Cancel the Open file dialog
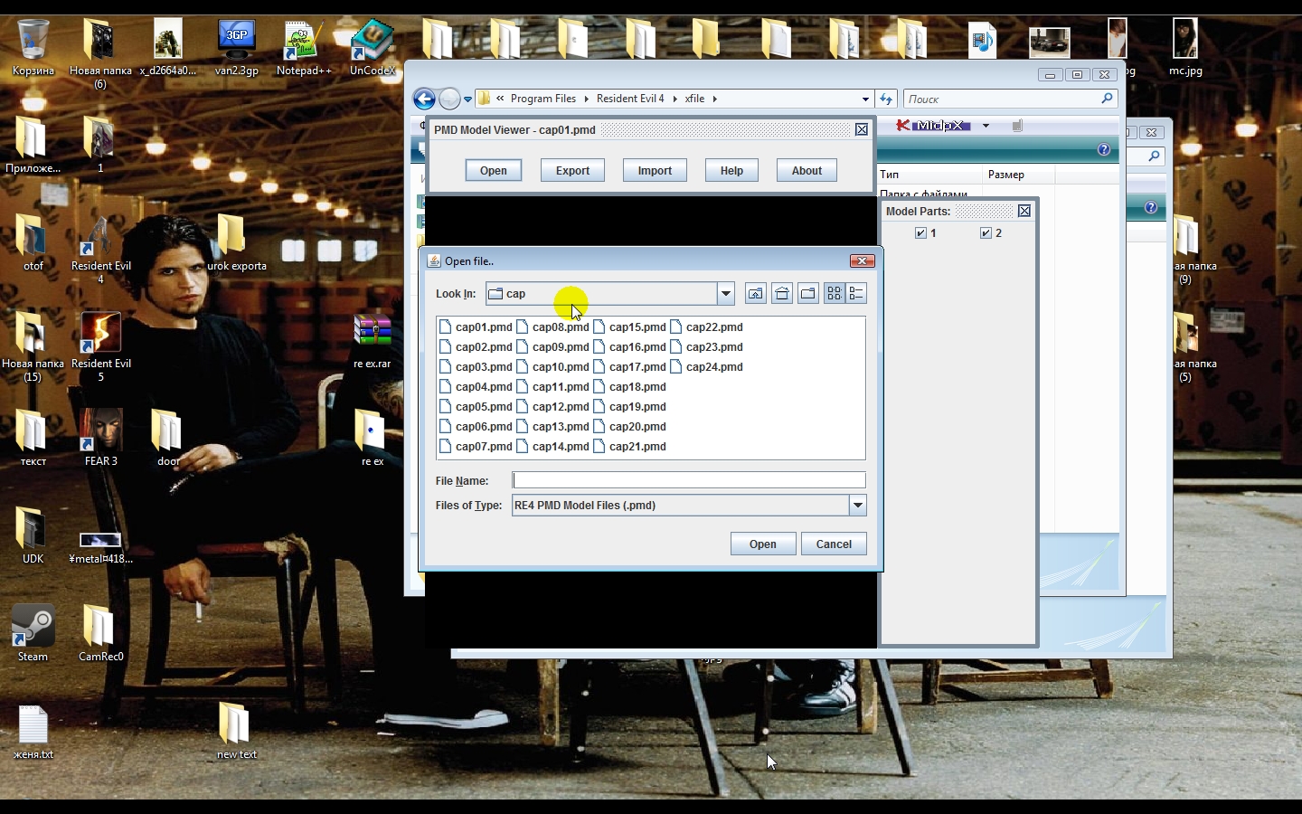This screenshot has width=1302, height=814. click(834, 544)
